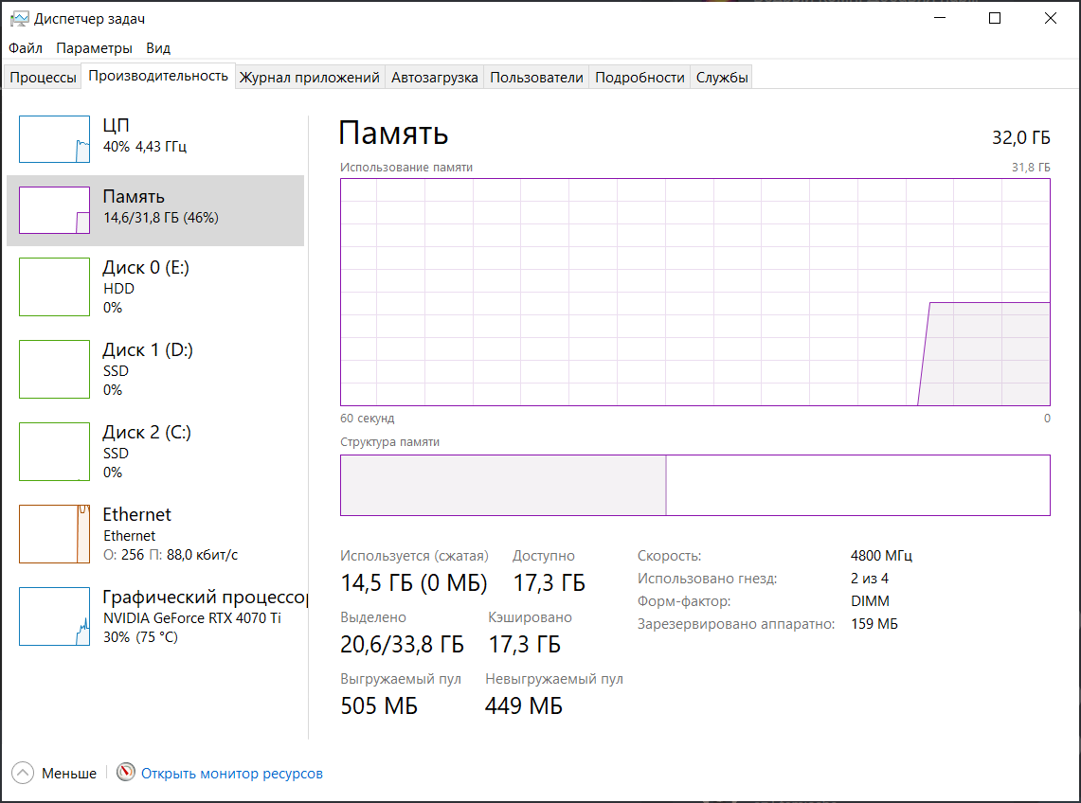Switch to the Службы tab
This screenshot has width=1081, height=803.
coord(722,78)
